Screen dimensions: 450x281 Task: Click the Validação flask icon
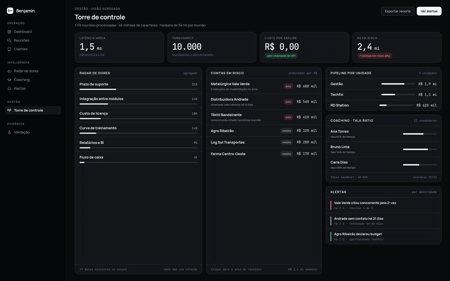(9, 132)
